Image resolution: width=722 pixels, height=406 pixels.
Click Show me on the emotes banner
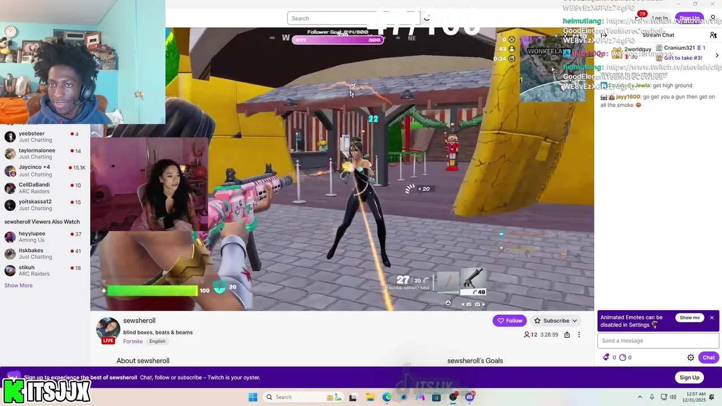click(x=689, y=317)
